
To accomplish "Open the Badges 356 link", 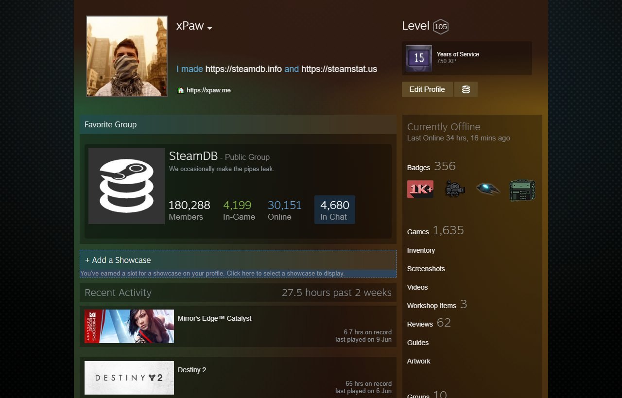I will [432, 167].
